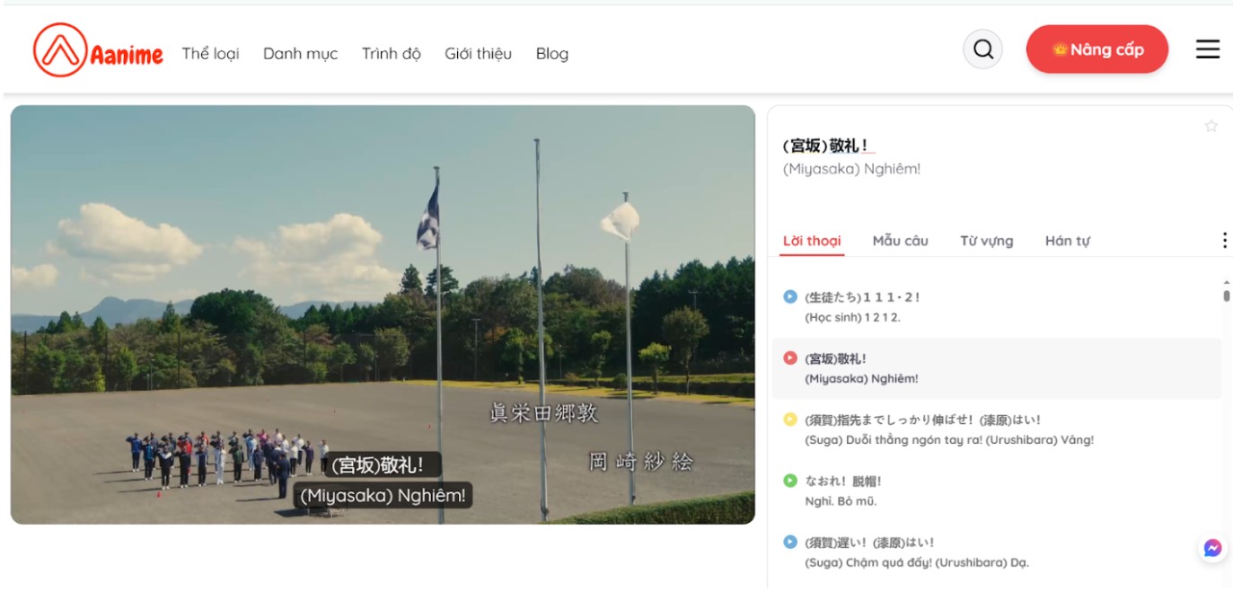Play the line (須賀)遅い！

(790, 542)
